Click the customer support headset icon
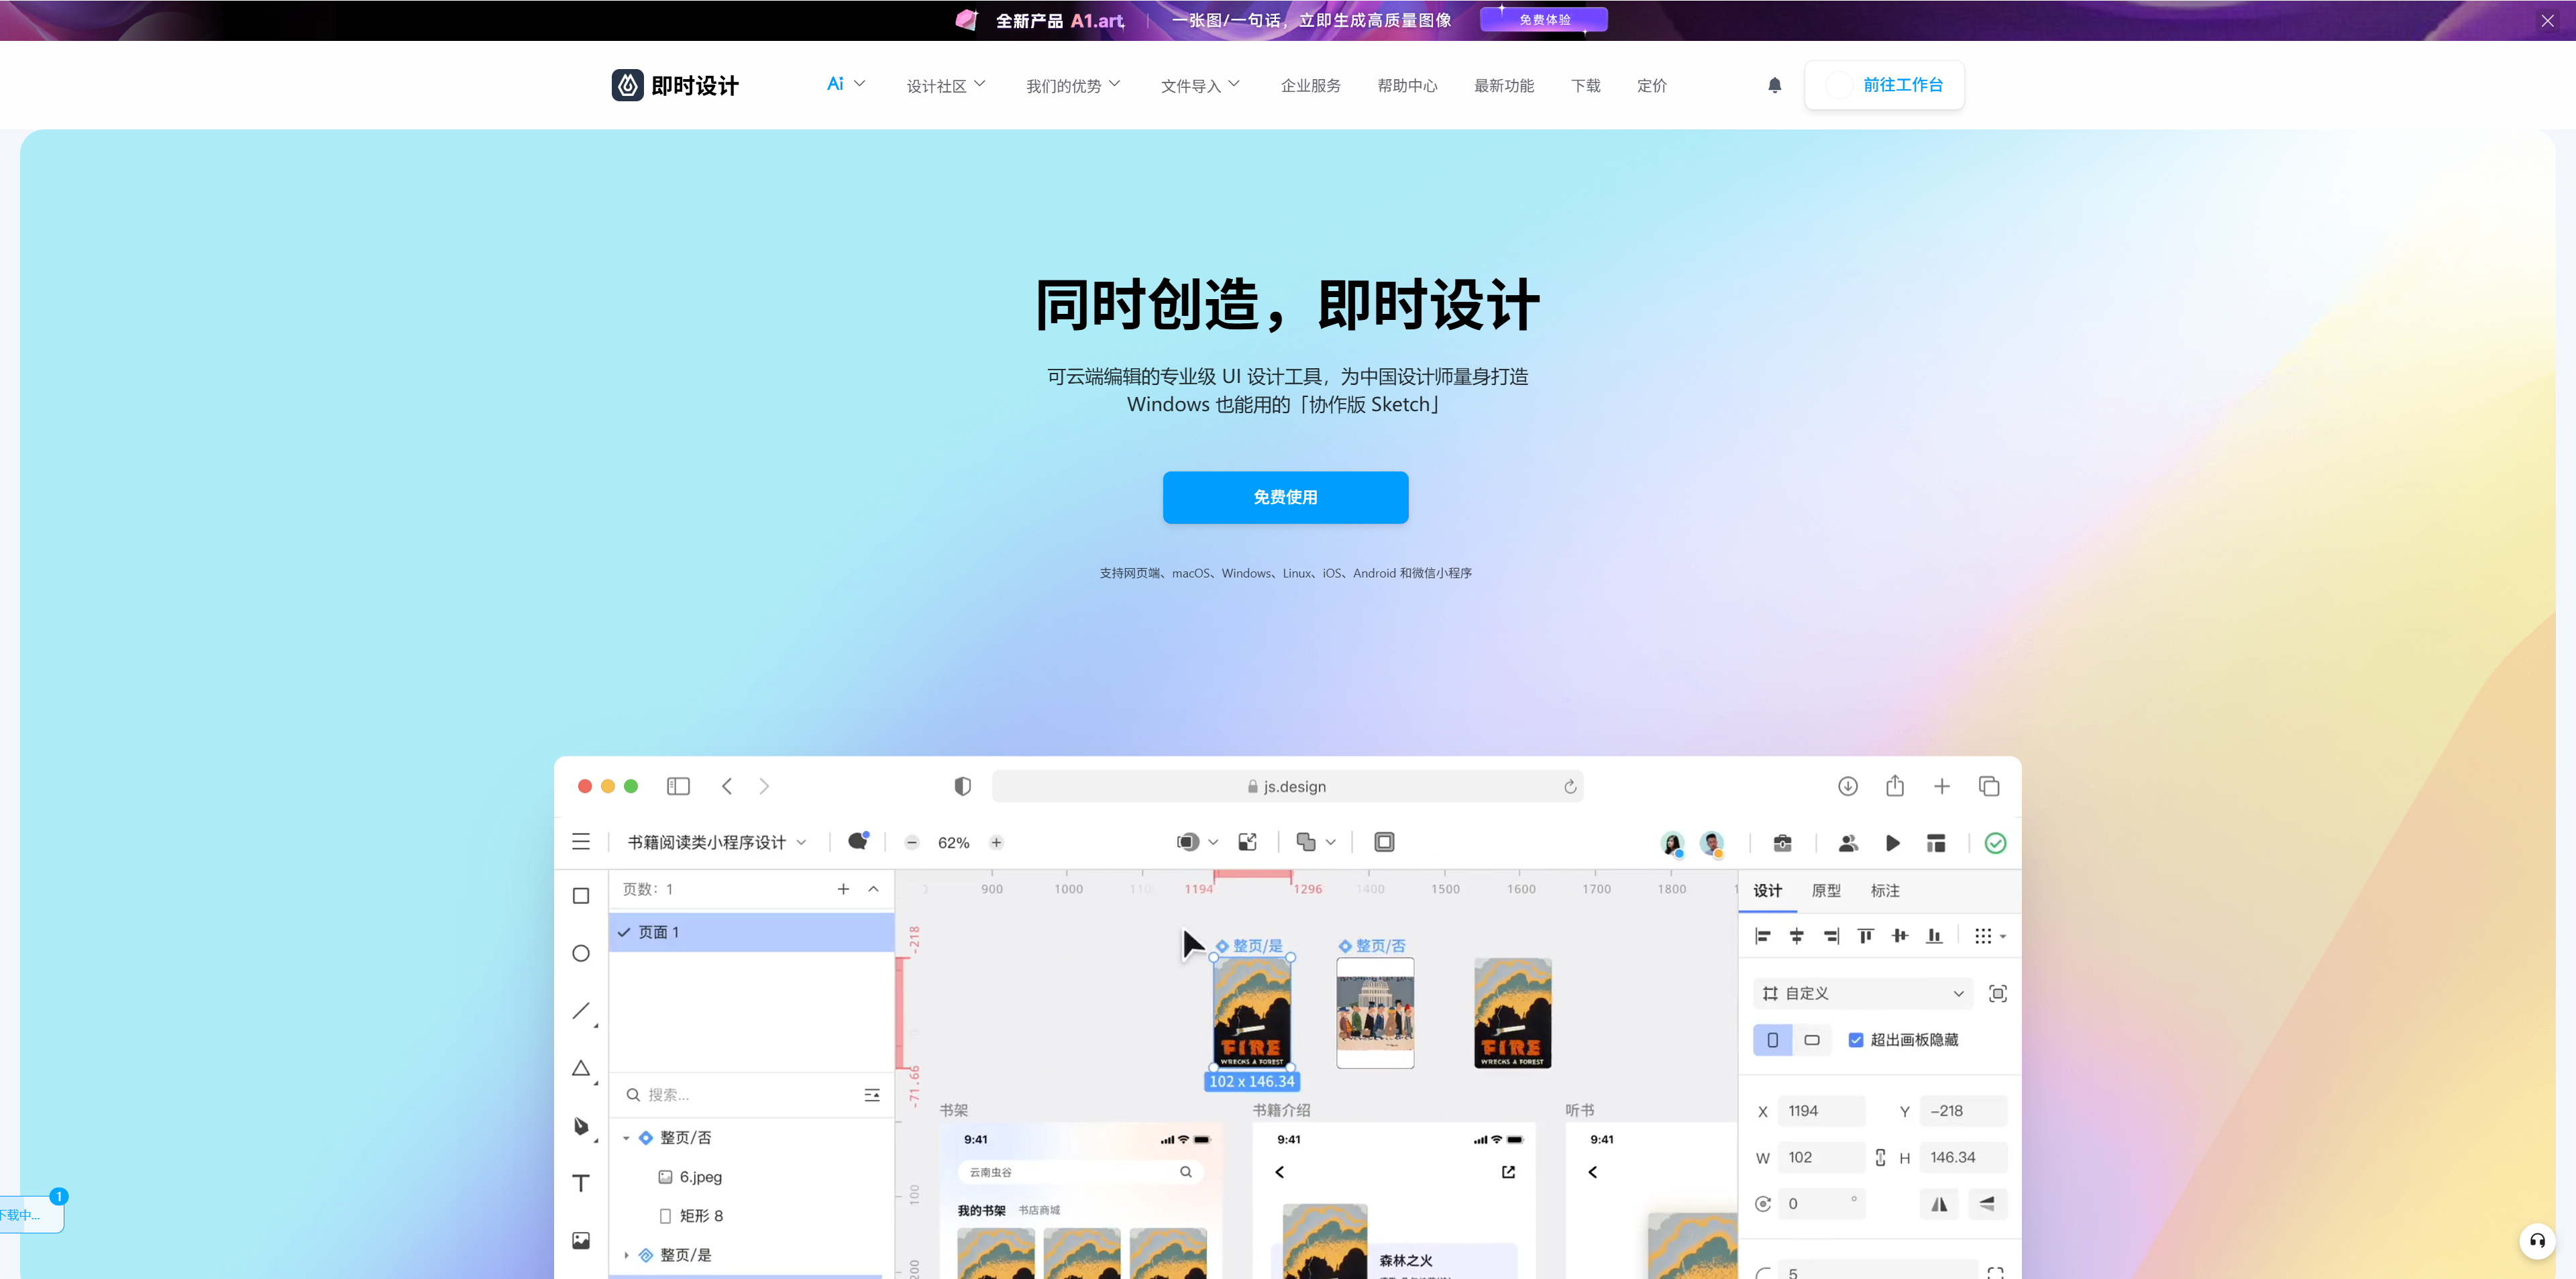This screenshot has width=2576, height=1279. (2537, 1241)
